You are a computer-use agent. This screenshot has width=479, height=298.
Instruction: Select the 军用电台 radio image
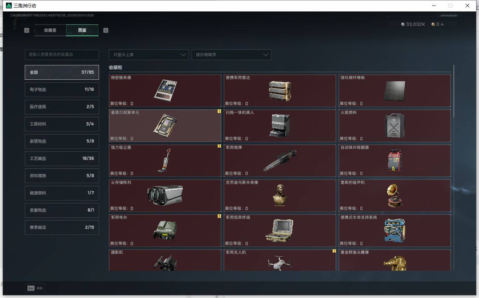coord(165,231)
